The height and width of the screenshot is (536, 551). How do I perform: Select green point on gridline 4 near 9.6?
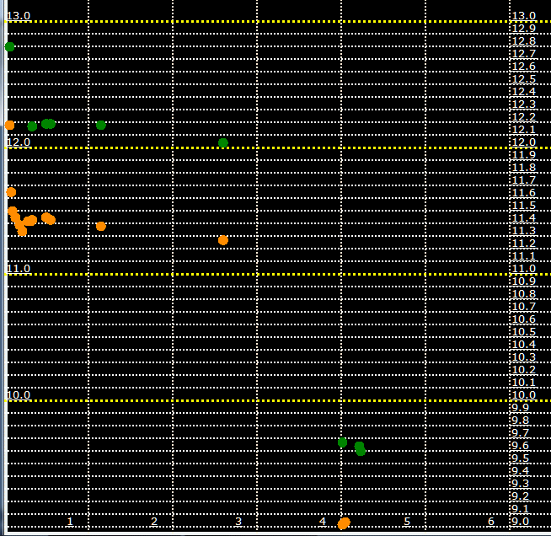tap(342, 442)
